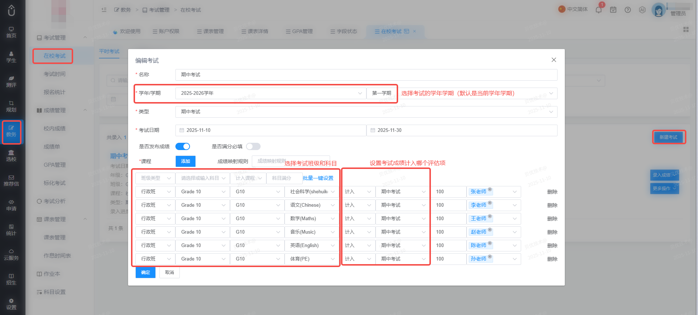Click the 批量一键设置 link
The height and width of the screenshot is (315, 698).
318,178
